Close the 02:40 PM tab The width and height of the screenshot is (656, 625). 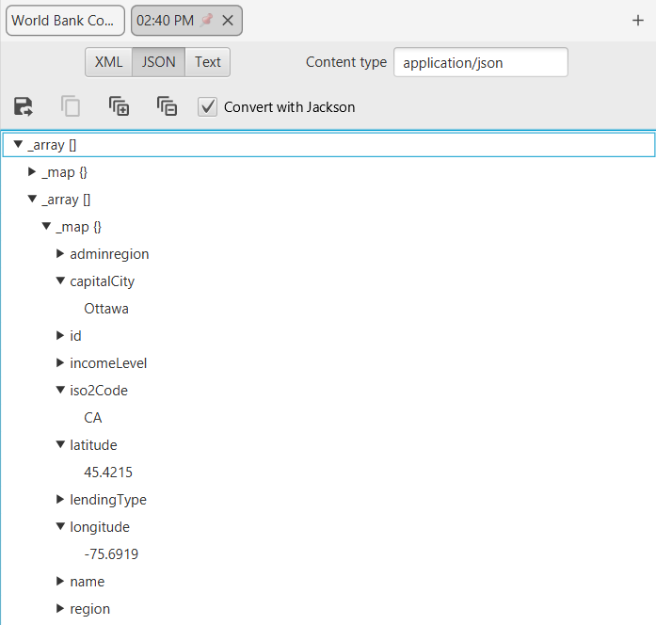tap(228, 20)
